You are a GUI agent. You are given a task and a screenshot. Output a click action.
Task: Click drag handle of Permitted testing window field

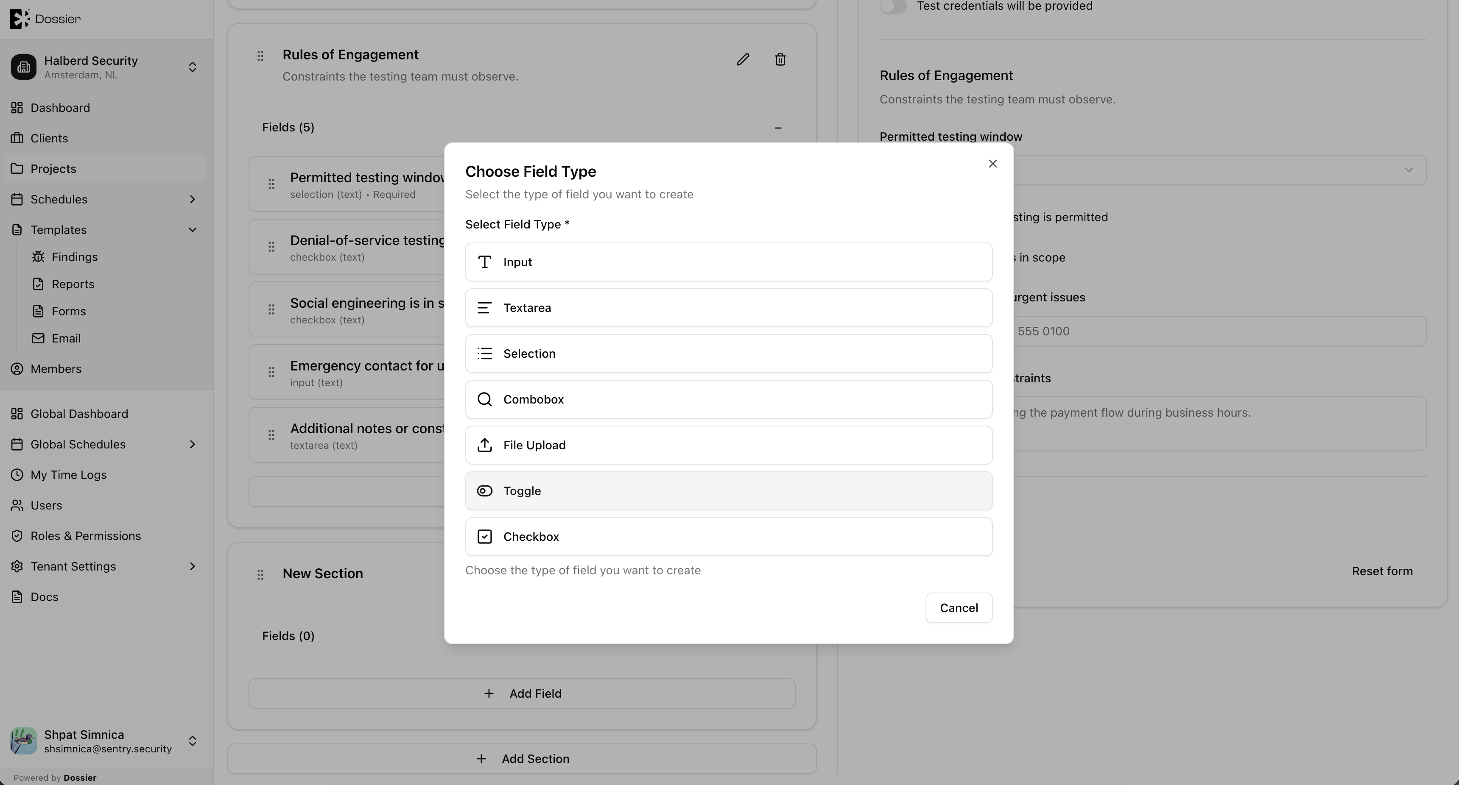pos(271,184)
